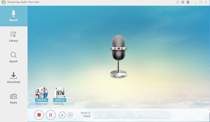Click the 00:00:26 duration label
210x122 pixels.
click(x=42, y=100)
